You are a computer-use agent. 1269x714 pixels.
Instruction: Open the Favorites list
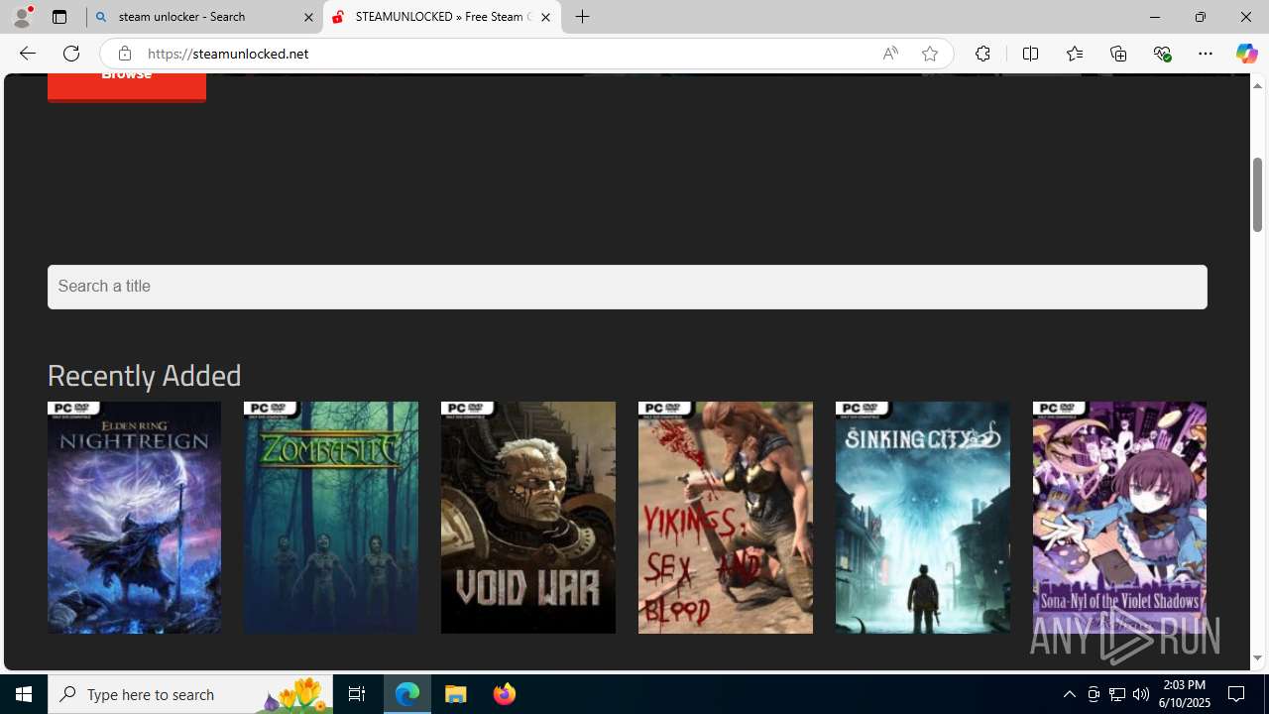pos(1074,54)
